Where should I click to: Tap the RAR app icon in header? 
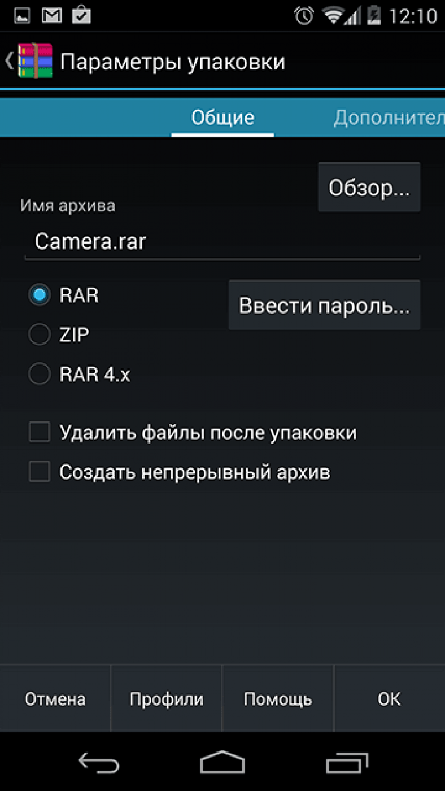pyautogui.click(x=35, y=61)
